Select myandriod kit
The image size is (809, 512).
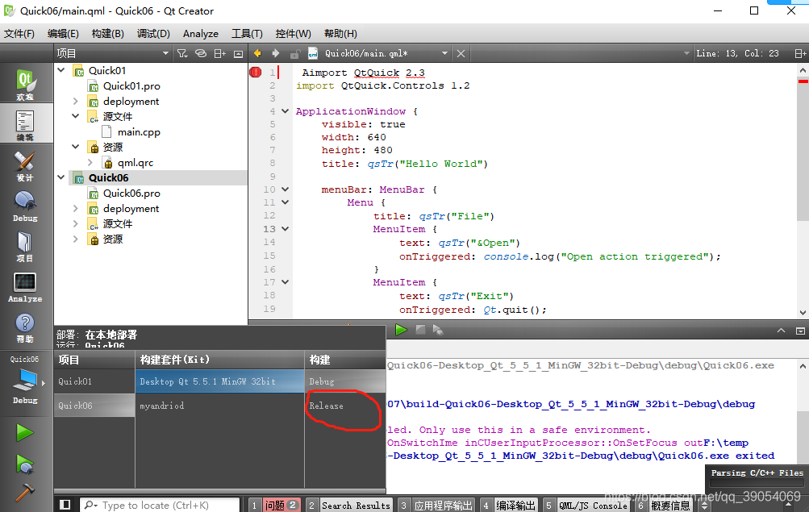219,406
